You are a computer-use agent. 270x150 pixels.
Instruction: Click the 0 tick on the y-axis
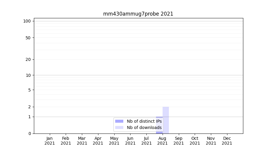(29, 133)
